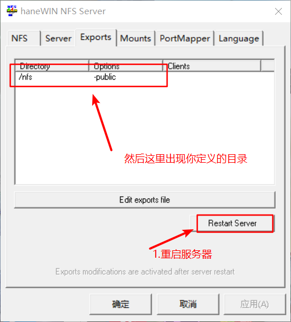Viewport: 291px width, 322px height.
Task: Confirm with the 确定 button
Action: tap(120, 304)
